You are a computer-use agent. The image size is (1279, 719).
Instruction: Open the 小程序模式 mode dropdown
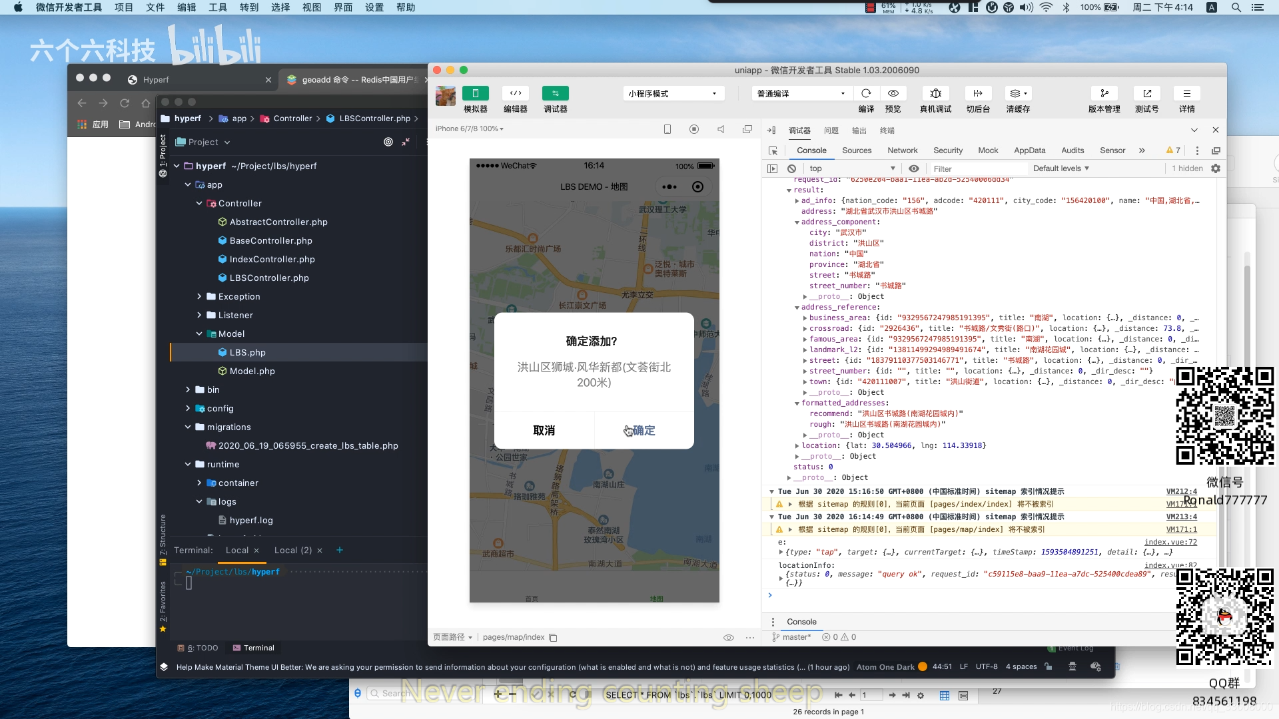click(x=673, y=93)
